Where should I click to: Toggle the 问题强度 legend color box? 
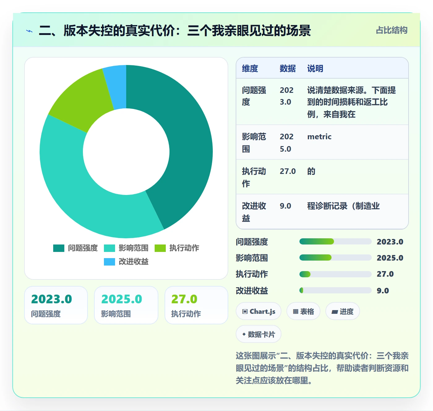pyautogui.click(x=59, y=248)
